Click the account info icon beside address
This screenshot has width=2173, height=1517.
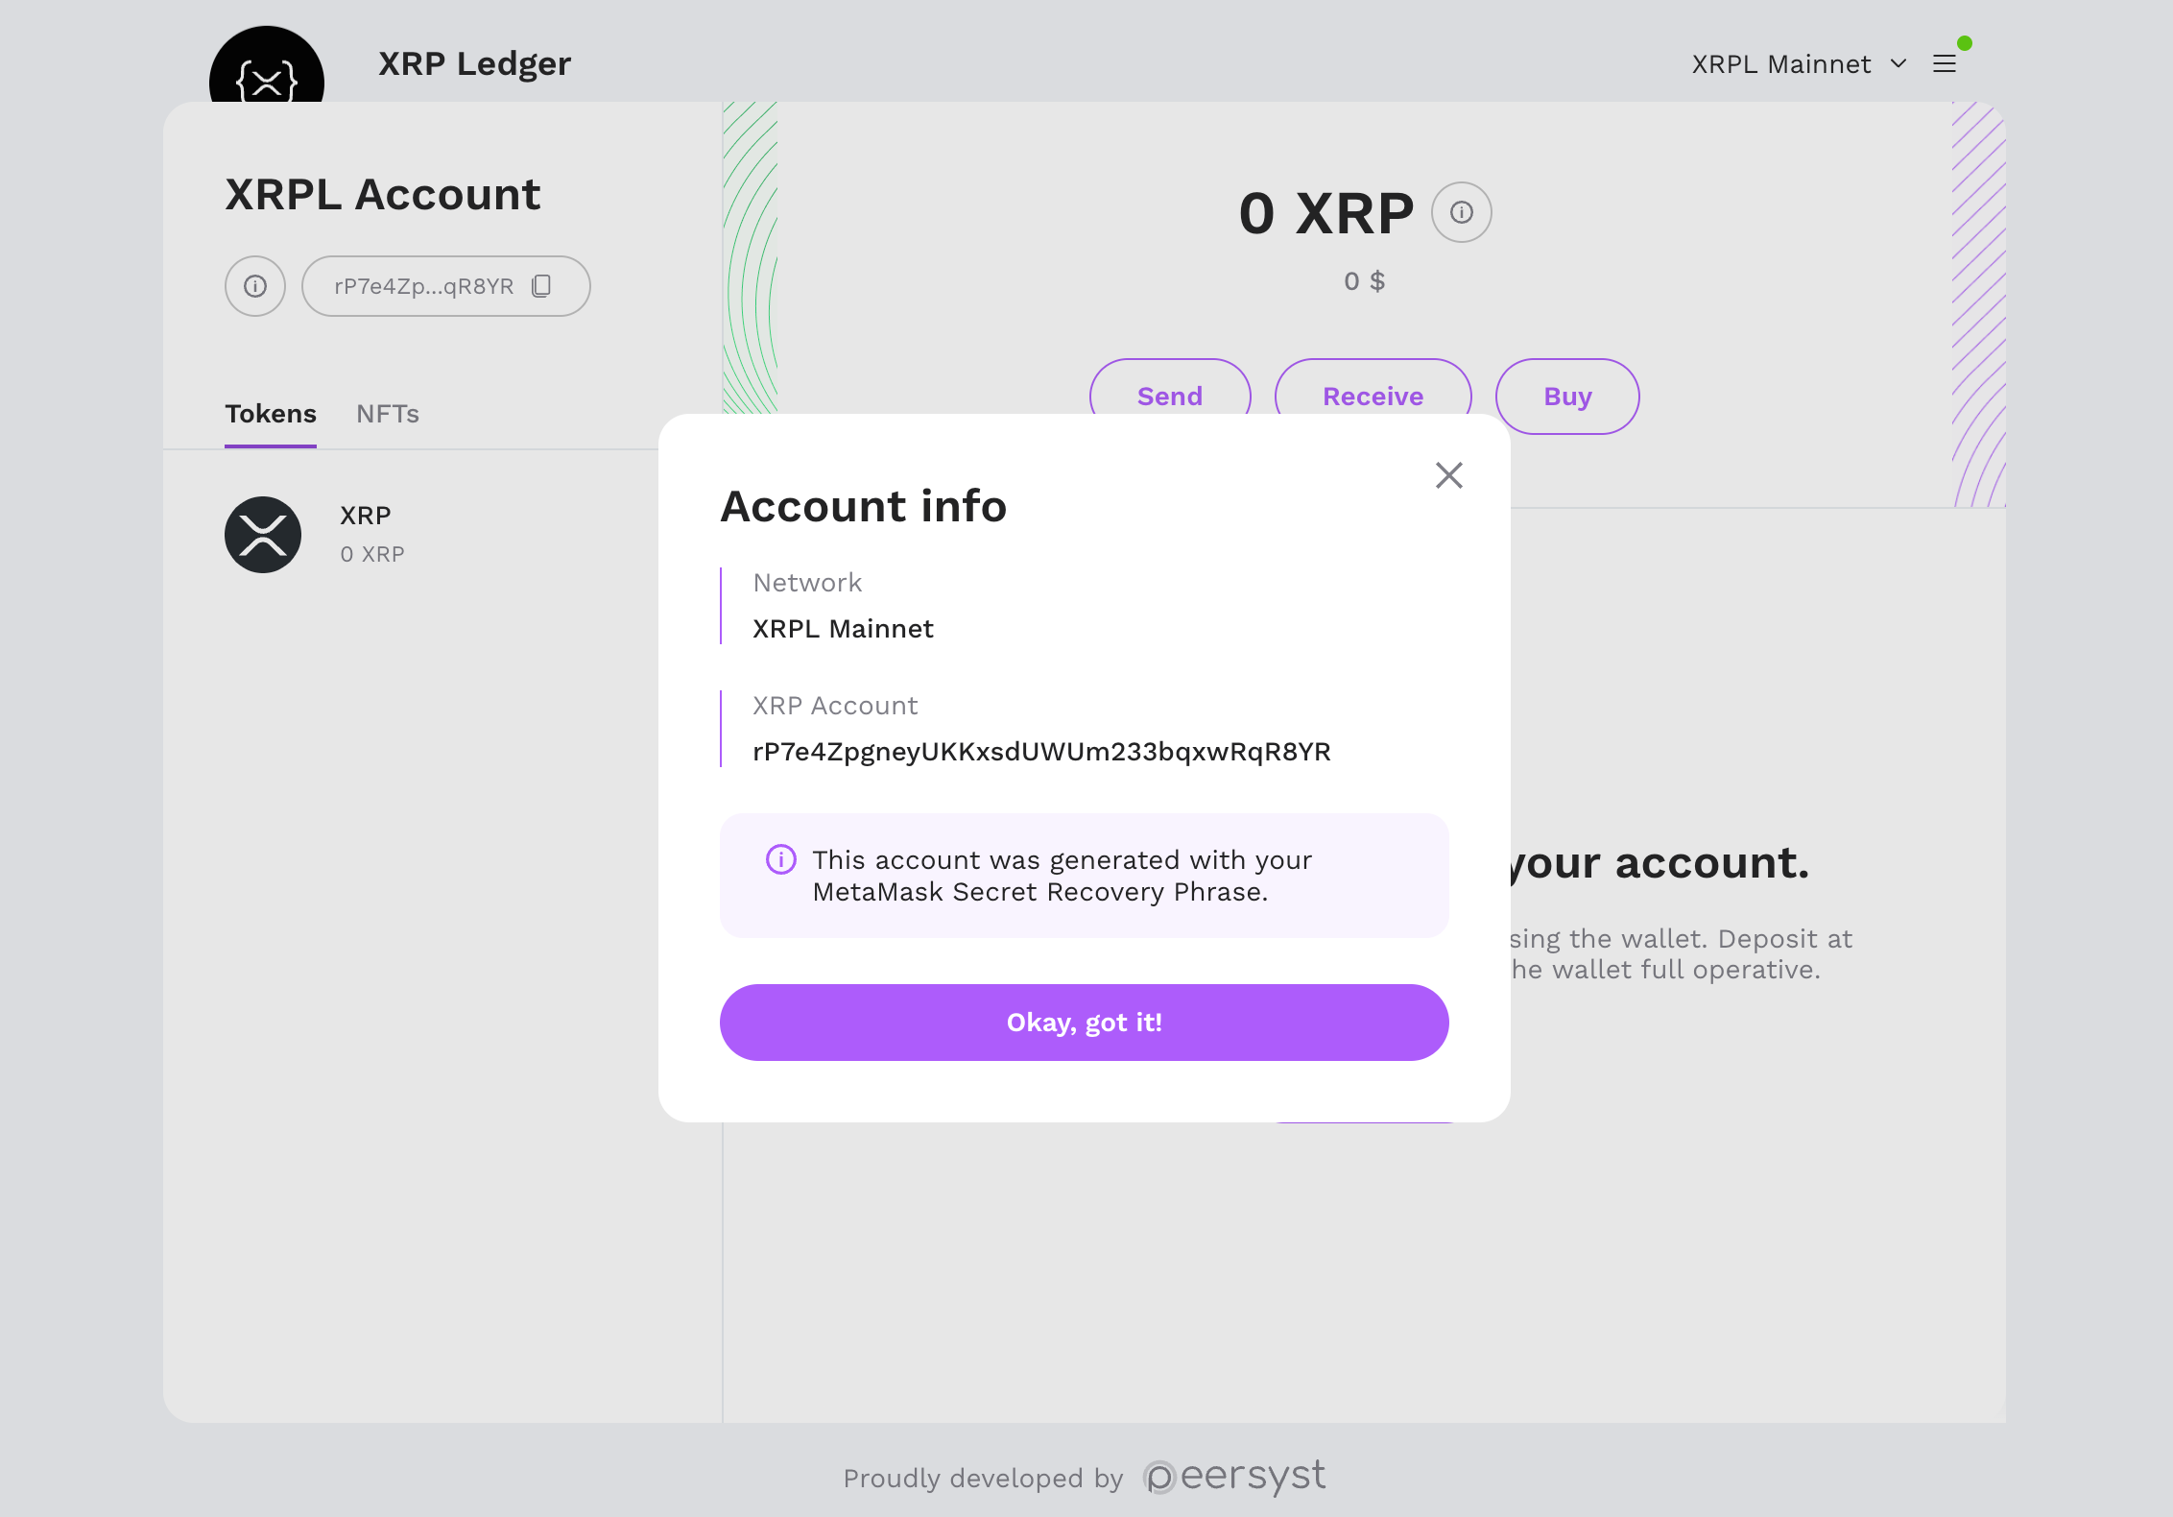(255, 286)
